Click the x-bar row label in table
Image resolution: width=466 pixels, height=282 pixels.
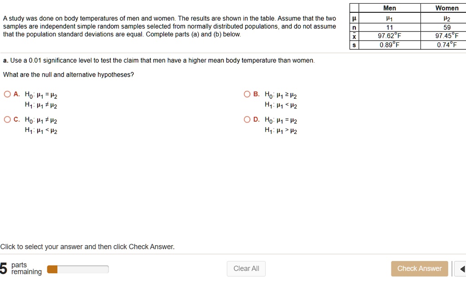pyautogui.click(x=354, y=36)
